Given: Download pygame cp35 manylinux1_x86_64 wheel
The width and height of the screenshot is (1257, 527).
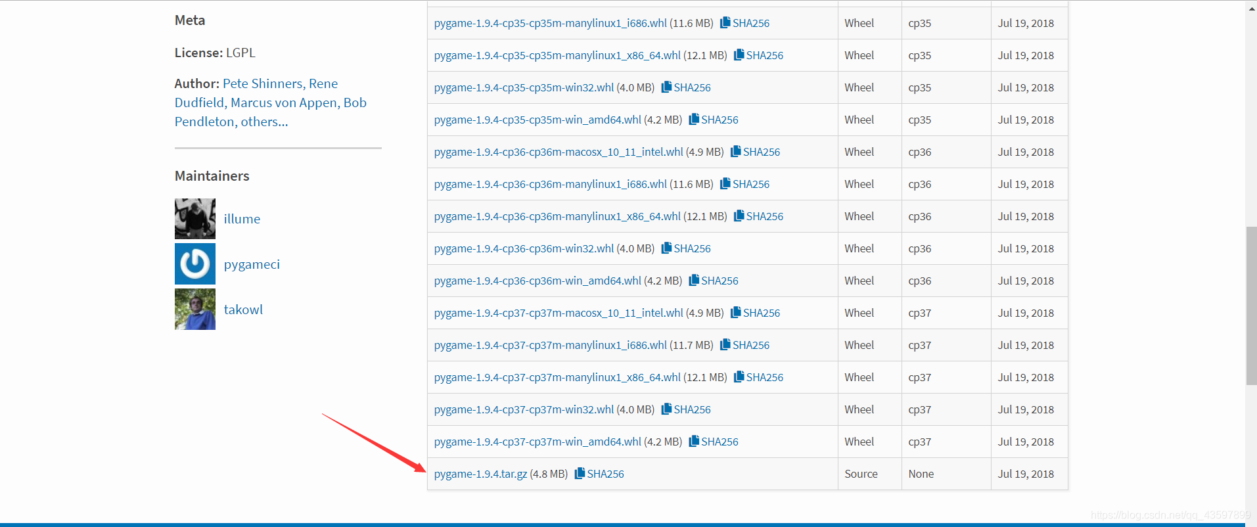Looking at the screenshot, I should pos(557,55).
